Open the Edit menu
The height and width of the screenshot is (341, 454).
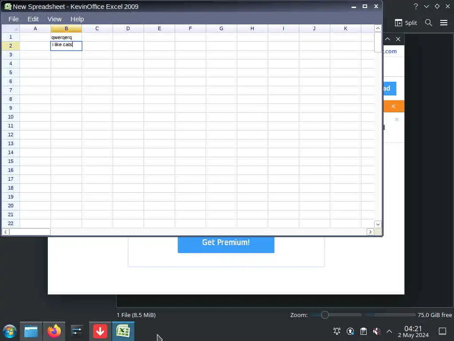pyautogui.click(x=33, y=19)
